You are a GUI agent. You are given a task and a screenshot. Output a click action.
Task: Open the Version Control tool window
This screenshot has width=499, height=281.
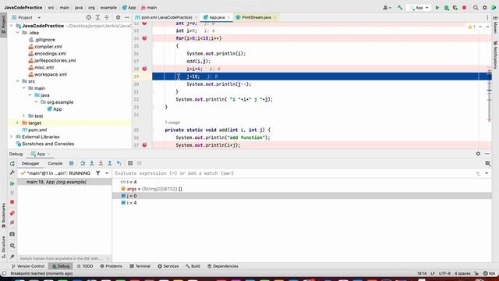pos(28,266)
